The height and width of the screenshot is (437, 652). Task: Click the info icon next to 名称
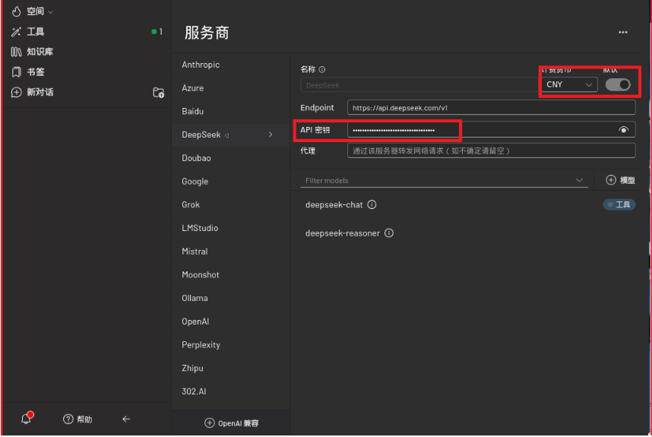tap(322, 69)
